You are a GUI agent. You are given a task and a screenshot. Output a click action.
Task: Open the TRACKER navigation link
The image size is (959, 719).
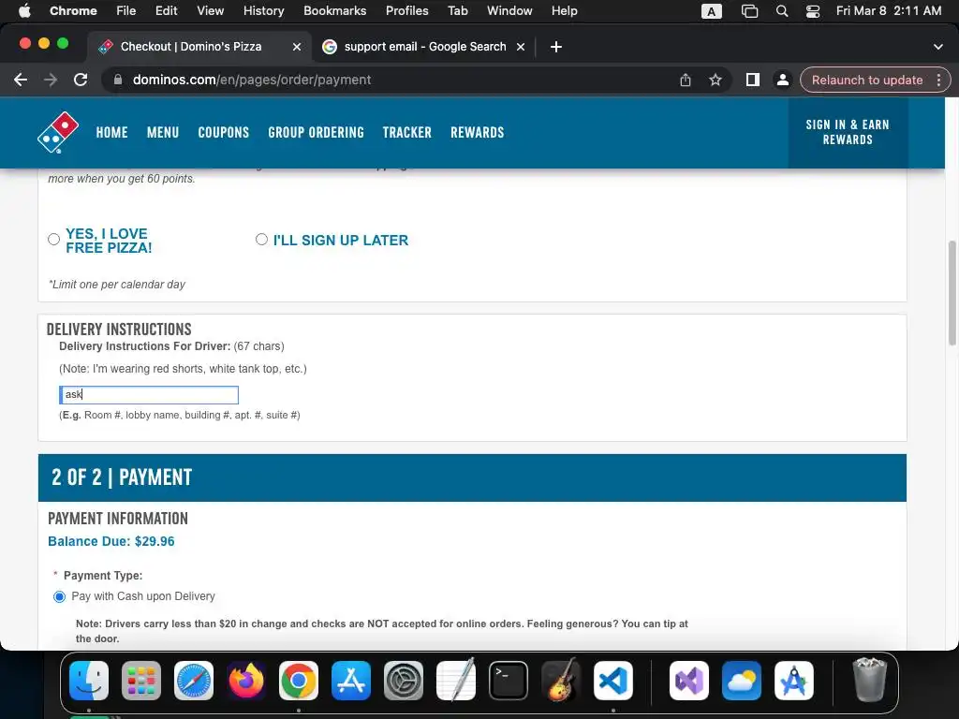pos(406,133)
